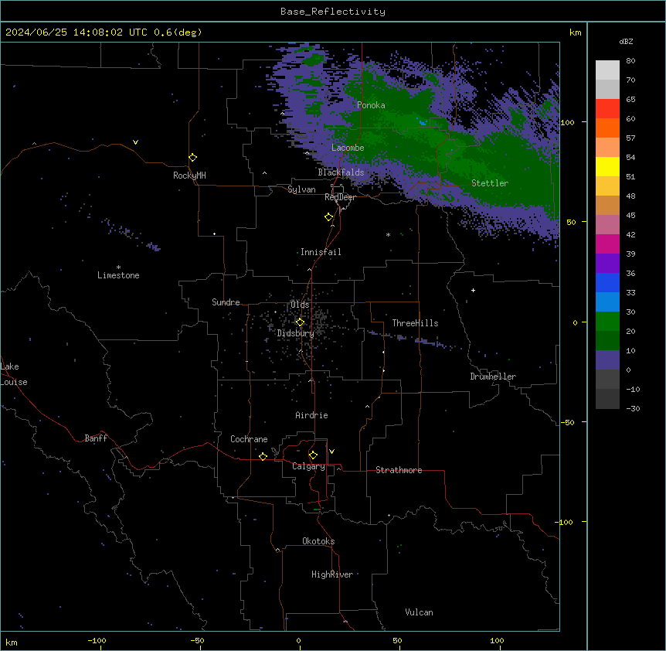This screenshot has height=651, width=666.
Task: Click the RedDeer city label
Action: point(340,197)
